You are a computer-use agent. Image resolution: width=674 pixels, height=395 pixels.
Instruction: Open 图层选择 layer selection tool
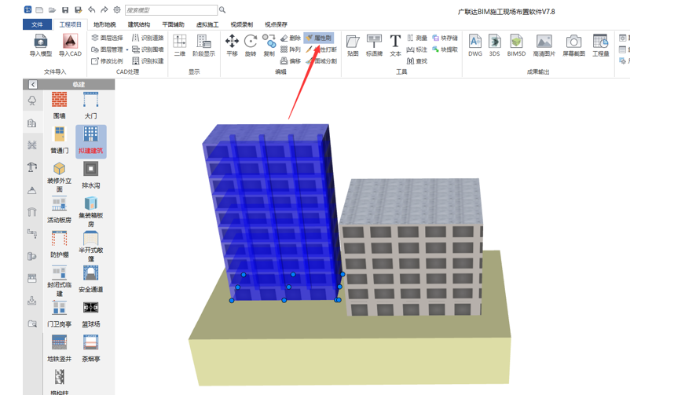[x=107, y=38]
